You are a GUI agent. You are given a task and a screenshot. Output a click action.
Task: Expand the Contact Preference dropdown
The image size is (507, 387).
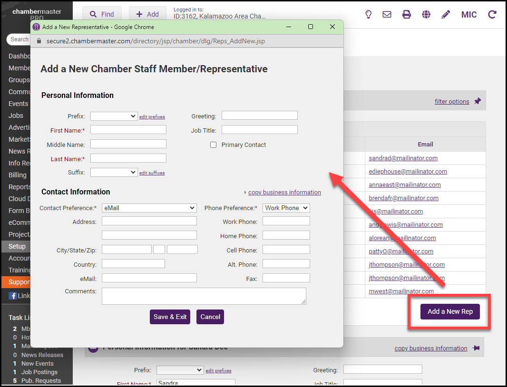tap(149, 208)
